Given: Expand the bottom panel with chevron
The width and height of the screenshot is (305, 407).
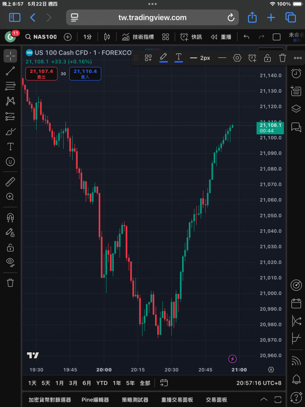Looking at the screenshot, I should pyautogui.click(x=264, y=399).
